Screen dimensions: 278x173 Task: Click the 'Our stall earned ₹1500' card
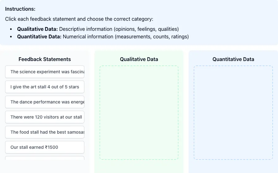(x=45, y=147)
